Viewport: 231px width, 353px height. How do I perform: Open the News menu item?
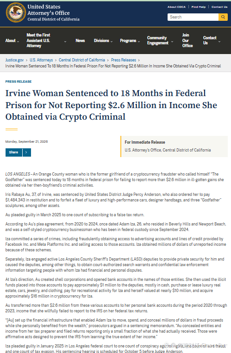click(x=80, y=41)
